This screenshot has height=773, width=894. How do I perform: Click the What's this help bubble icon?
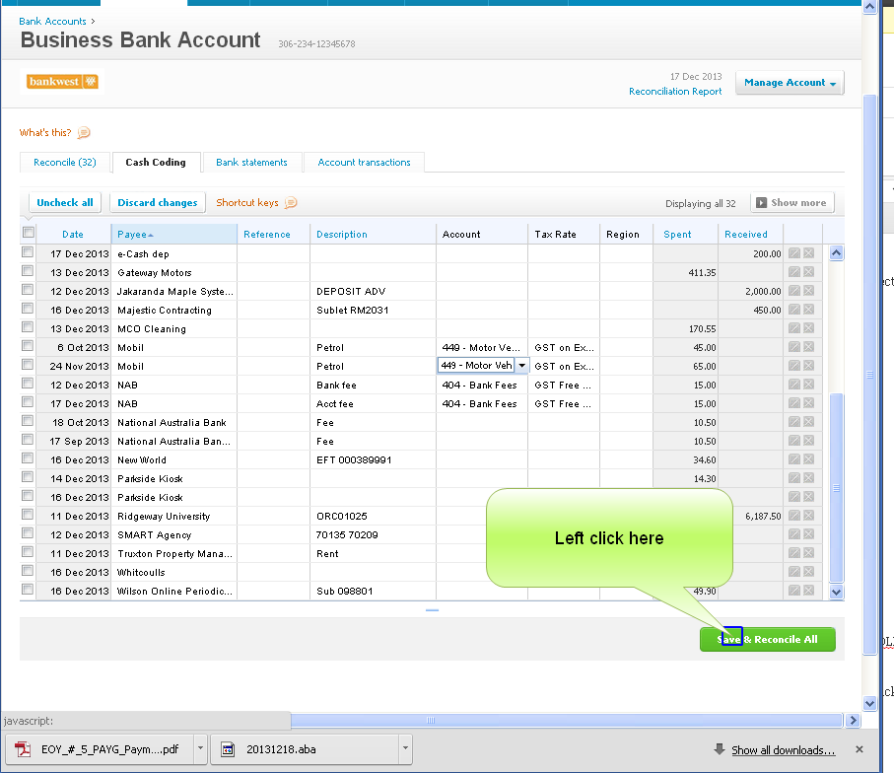click(84, 133)
